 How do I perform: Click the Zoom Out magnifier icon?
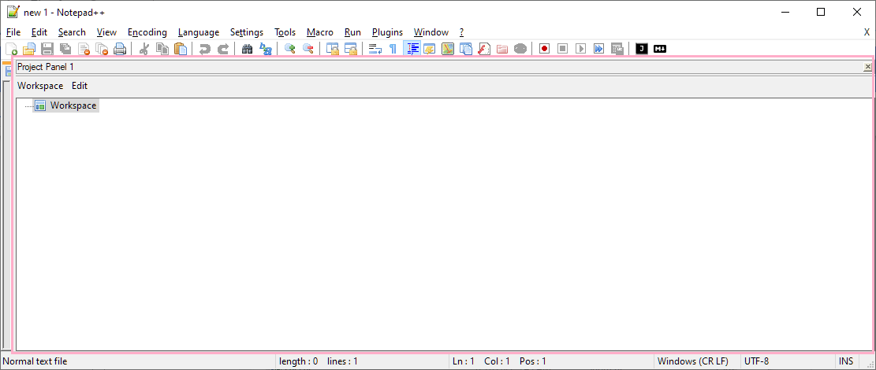pos(308,49)
